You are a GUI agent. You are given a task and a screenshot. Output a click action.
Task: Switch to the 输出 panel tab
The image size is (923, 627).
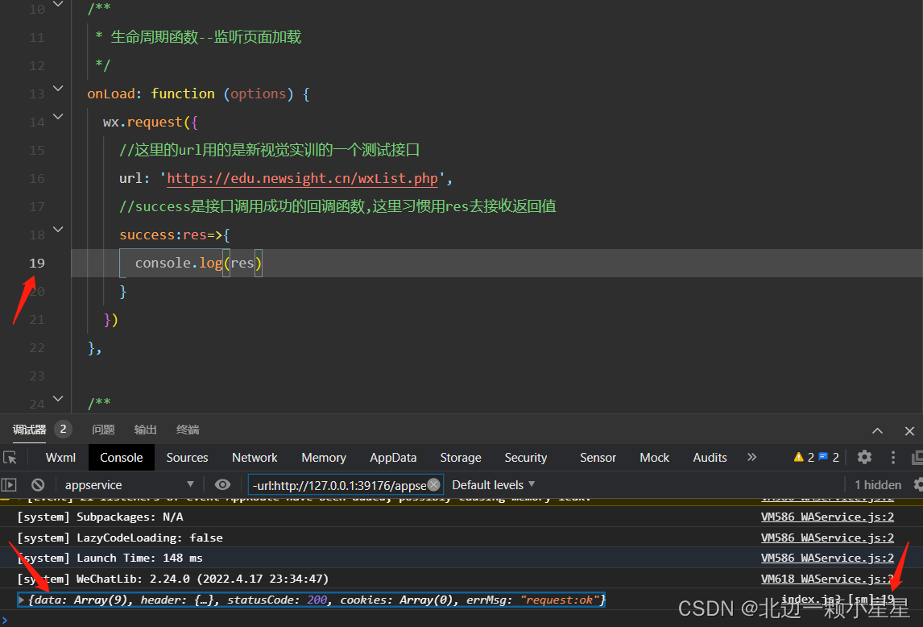tap(146, 430)
